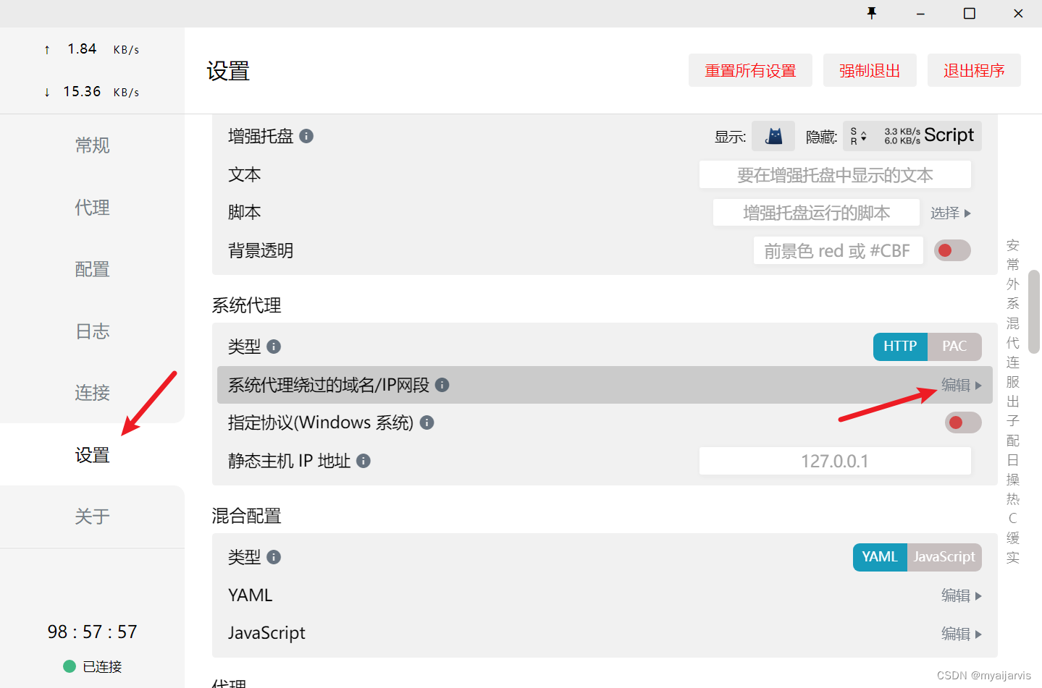
Task: Click the info icon beside 混合配置 类型
Action: tap(274, 557)
